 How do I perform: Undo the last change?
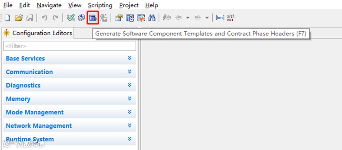[44, 18]
